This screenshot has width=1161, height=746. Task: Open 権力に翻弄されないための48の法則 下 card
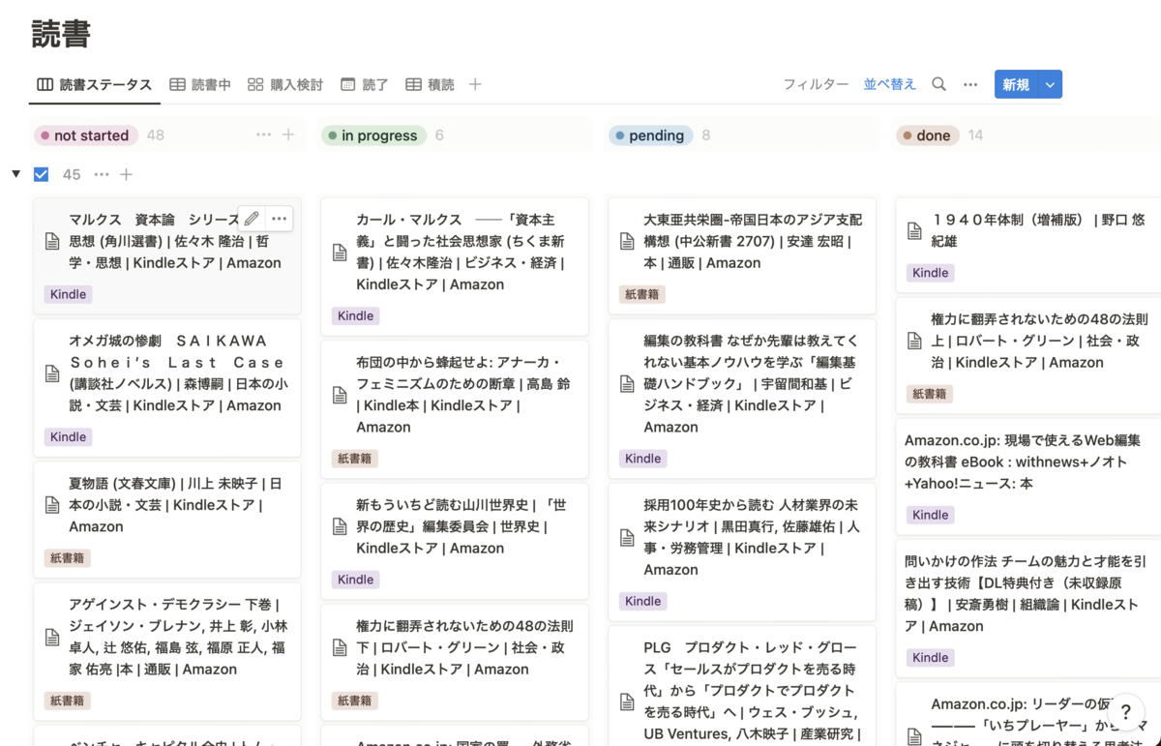point(455,661)
